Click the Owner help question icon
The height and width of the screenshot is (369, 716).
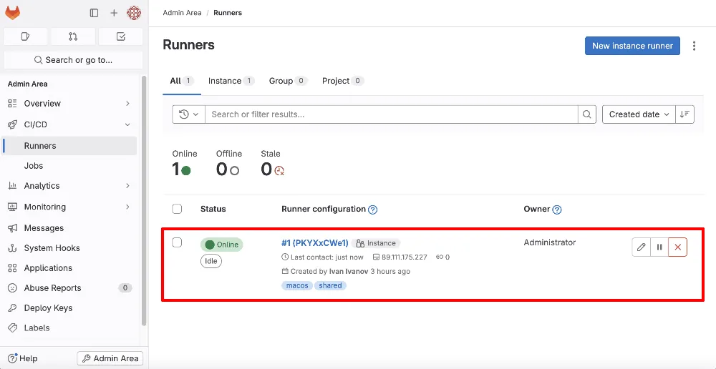[556, 210]
